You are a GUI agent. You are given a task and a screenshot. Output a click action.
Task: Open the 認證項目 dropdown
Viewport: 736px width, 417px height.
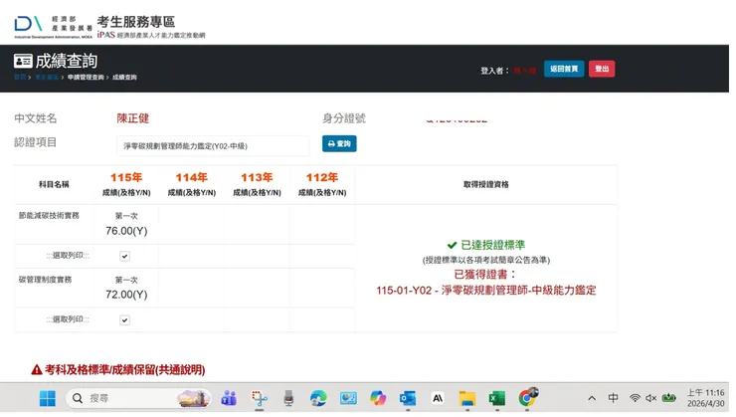[x=213, y=146]
